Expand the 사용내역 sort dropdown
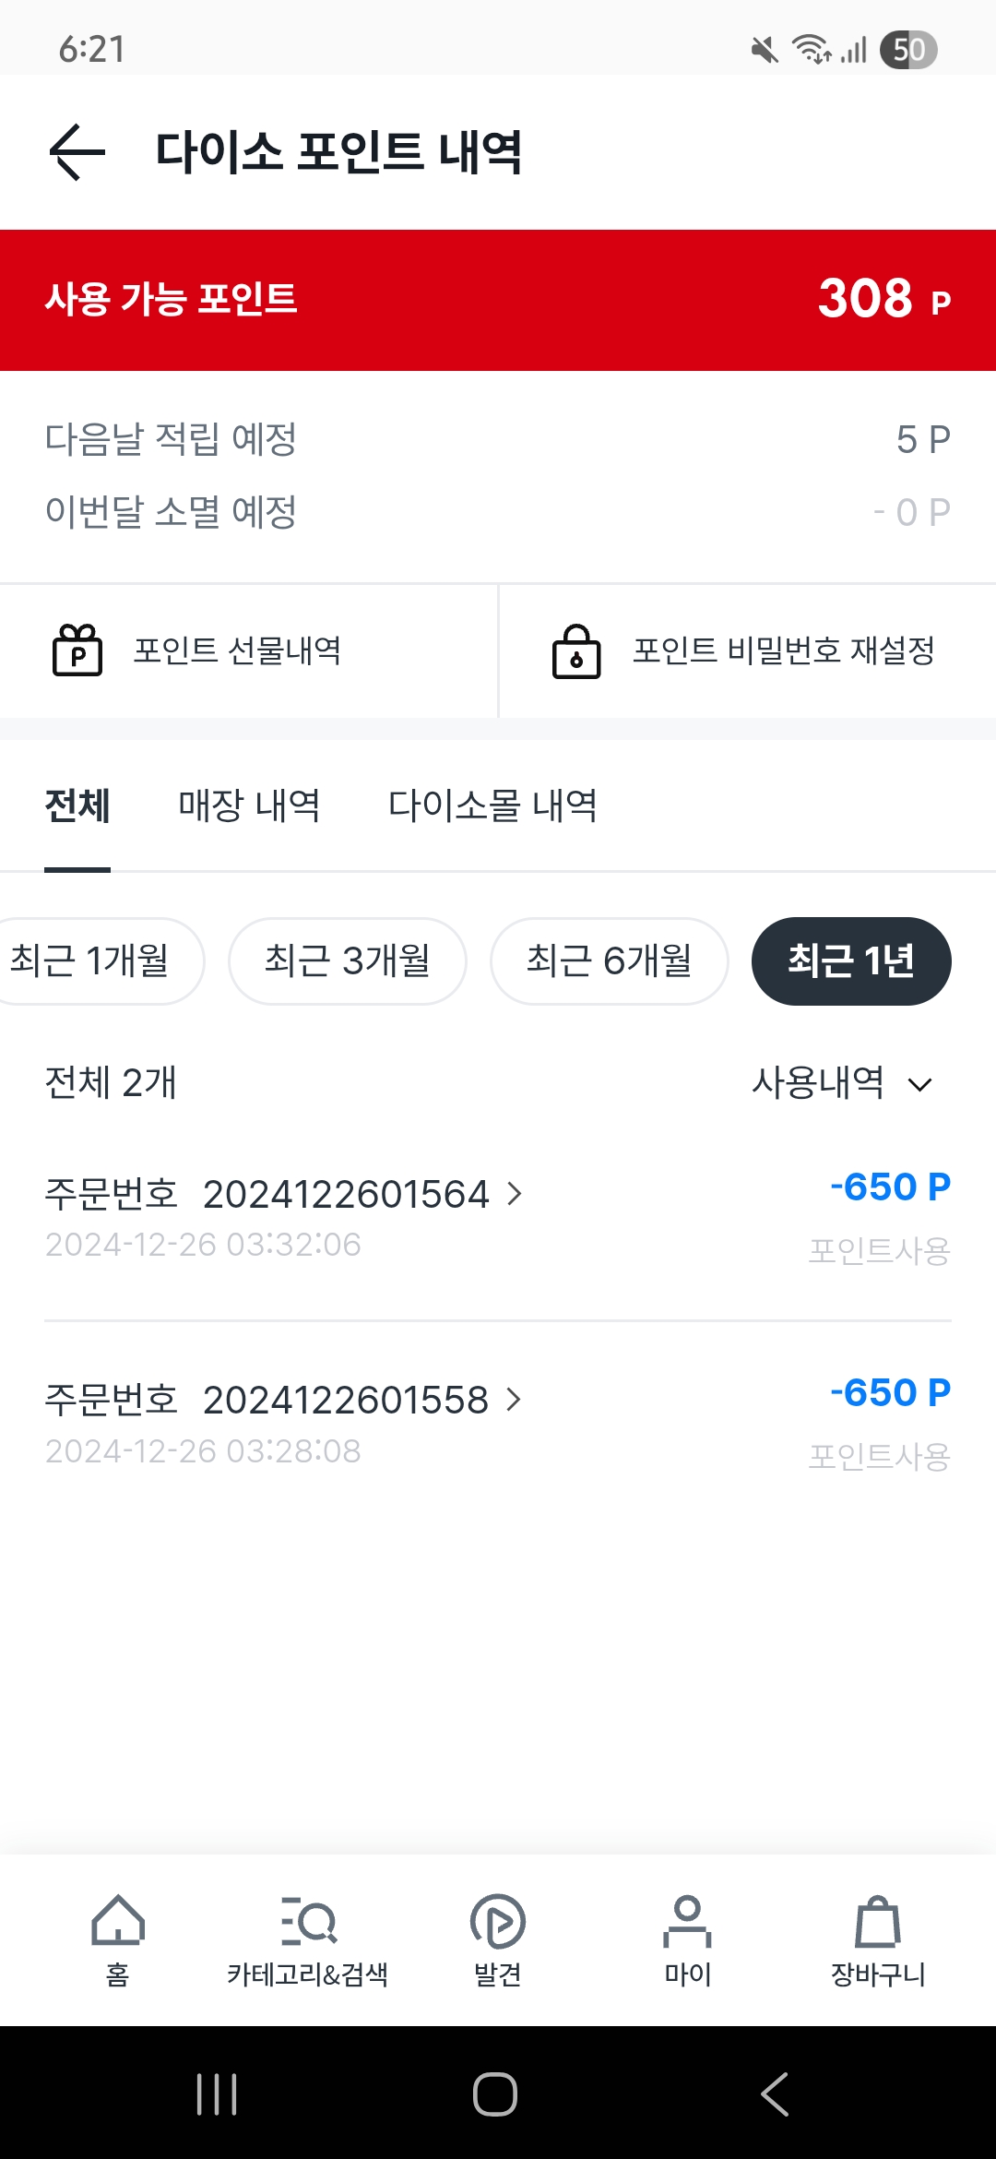This screenshot has height=2159, width=996. click(x=842, y=1083)
